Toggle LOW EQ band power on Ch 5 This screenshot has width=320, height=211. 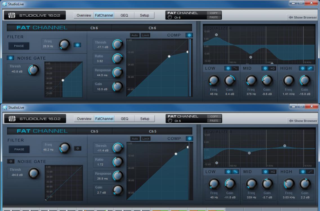tap(228, 172)
